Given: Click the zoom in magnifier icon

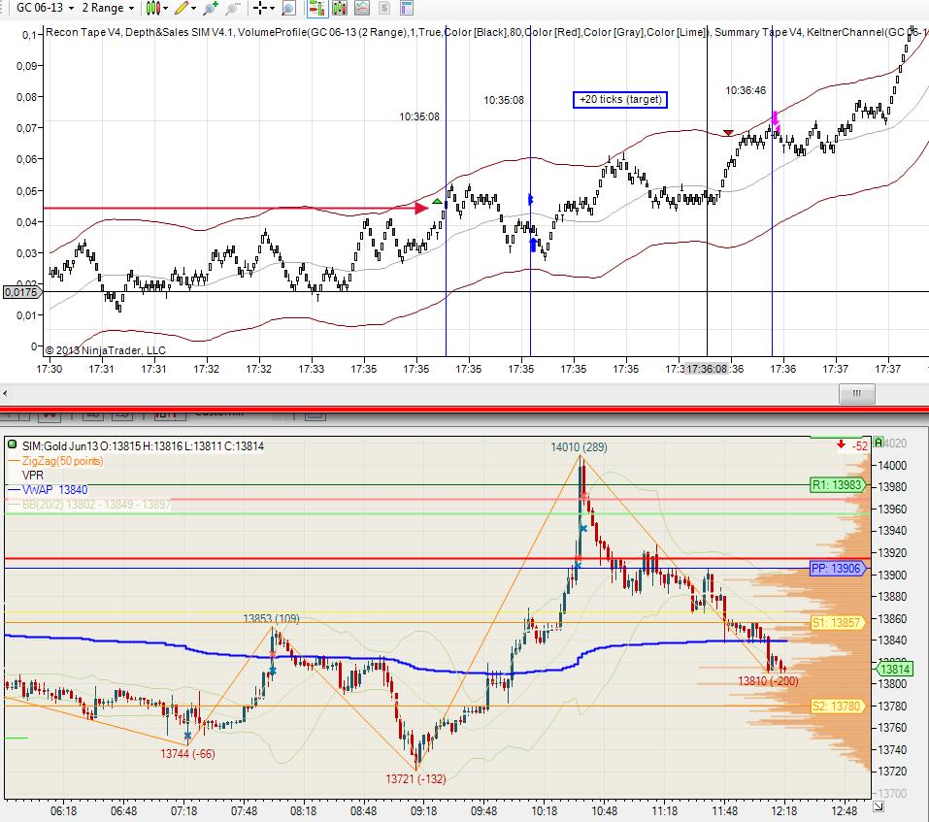Looking at the screenshot, I should pyautogui.click(x=210, y=8).
